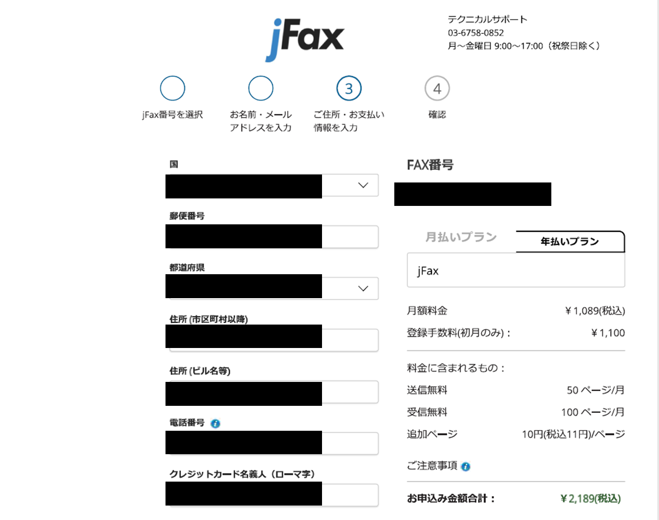This screenshot has width=659, height=520.
Task: Click the info icon beside ご注意事項
Action: 466,467
